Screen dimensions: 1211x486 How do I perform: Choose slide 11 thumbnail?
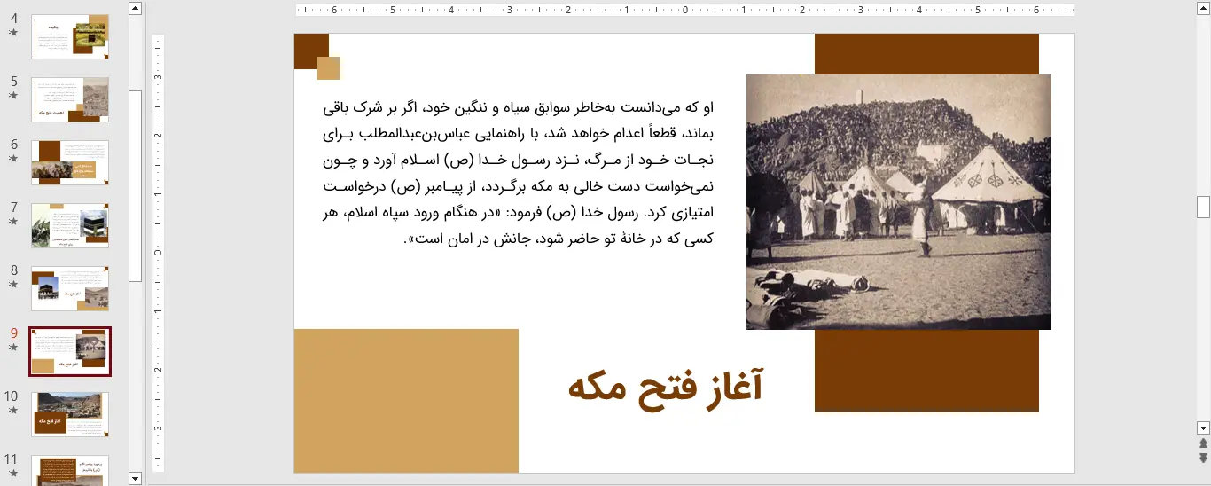click(70, 470)
